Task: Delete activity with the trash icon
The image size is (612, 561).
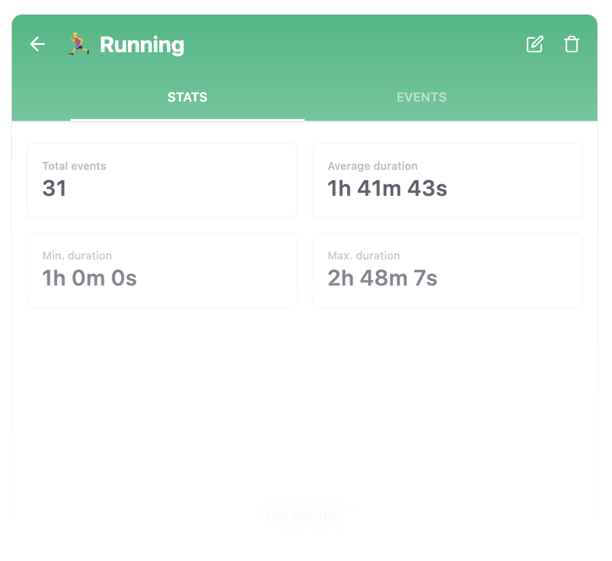Action: click(572, 44)
